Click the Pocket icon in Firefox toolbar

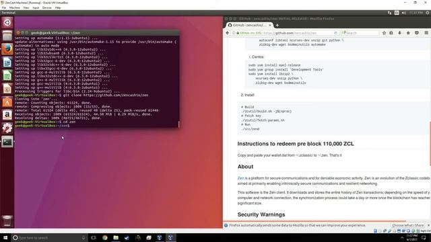(x=417, y=33)
